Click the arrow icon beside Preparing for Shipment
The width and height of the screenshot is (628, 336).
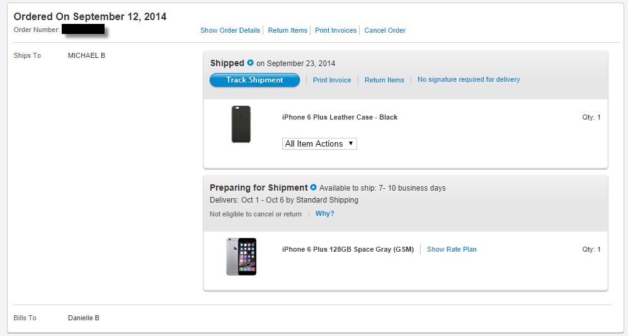[x=313, y=188]
